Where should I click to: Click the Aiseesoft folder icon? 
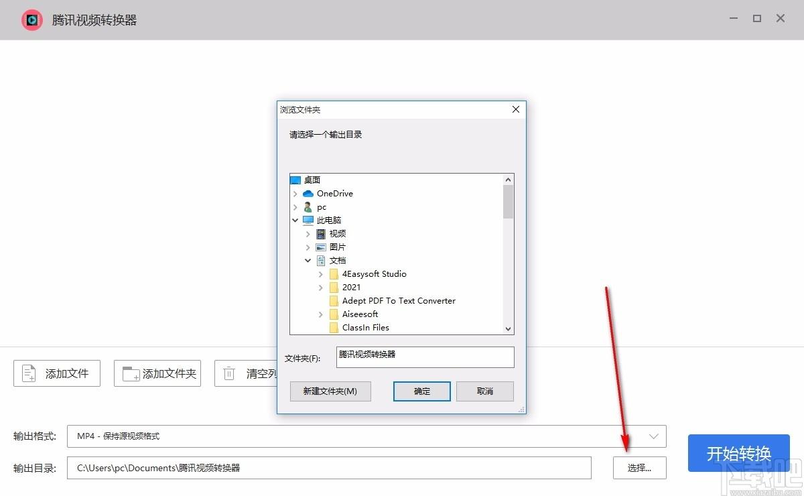(x=334, y=314)
